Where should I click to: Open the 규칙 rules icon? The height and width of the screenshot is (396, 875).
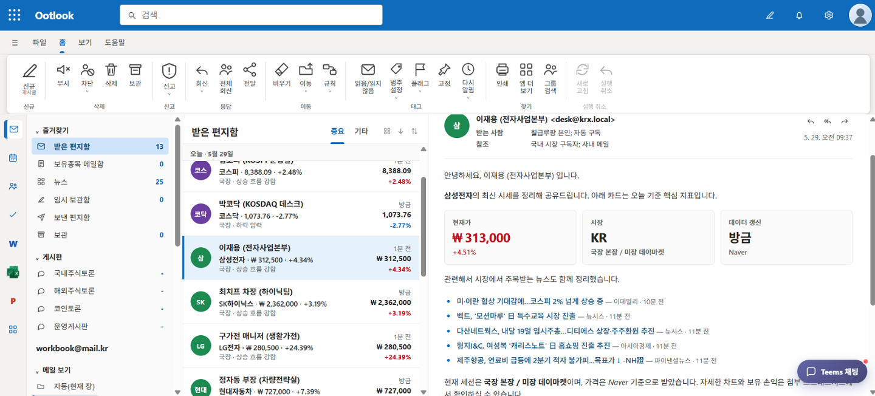click(x=330, y=70)
